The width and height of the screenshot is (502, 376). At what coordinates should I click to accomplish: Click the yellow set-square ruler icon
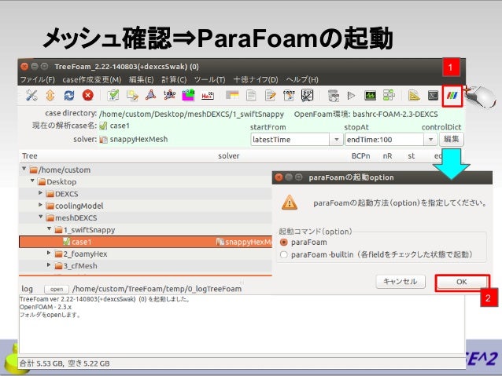(x=414, y=95)
